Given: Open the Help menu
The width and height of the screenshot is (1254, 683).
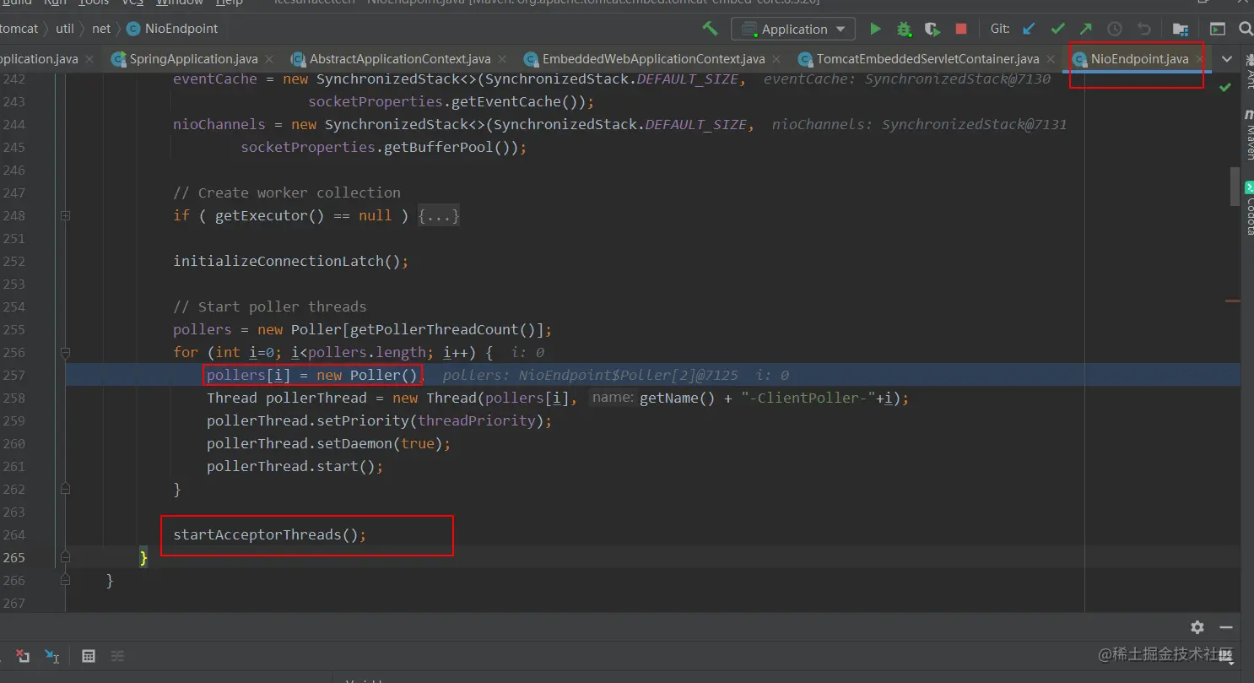Looking at the screenshot, I should [x=229, y=3].
